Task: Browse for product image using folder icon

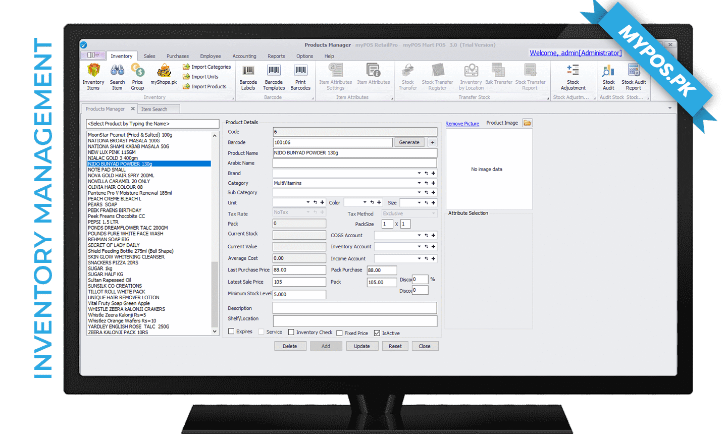Action: (527, 123)
